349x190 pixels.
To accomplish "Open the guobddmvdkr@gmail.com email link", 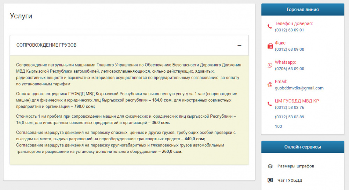I will 299,88.
